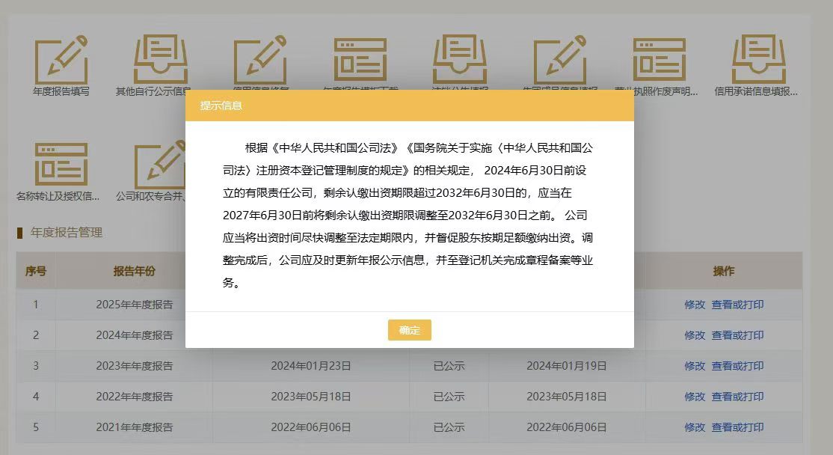
Task: Click the 2024年01月23日 date cell
Action: click(x=311, y=366)
